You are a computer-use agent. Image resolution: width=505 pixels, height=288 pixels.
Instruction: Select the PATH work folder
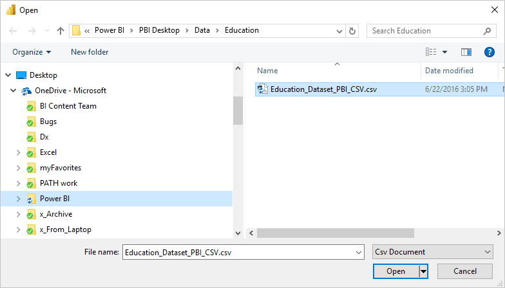coord(59,183)
